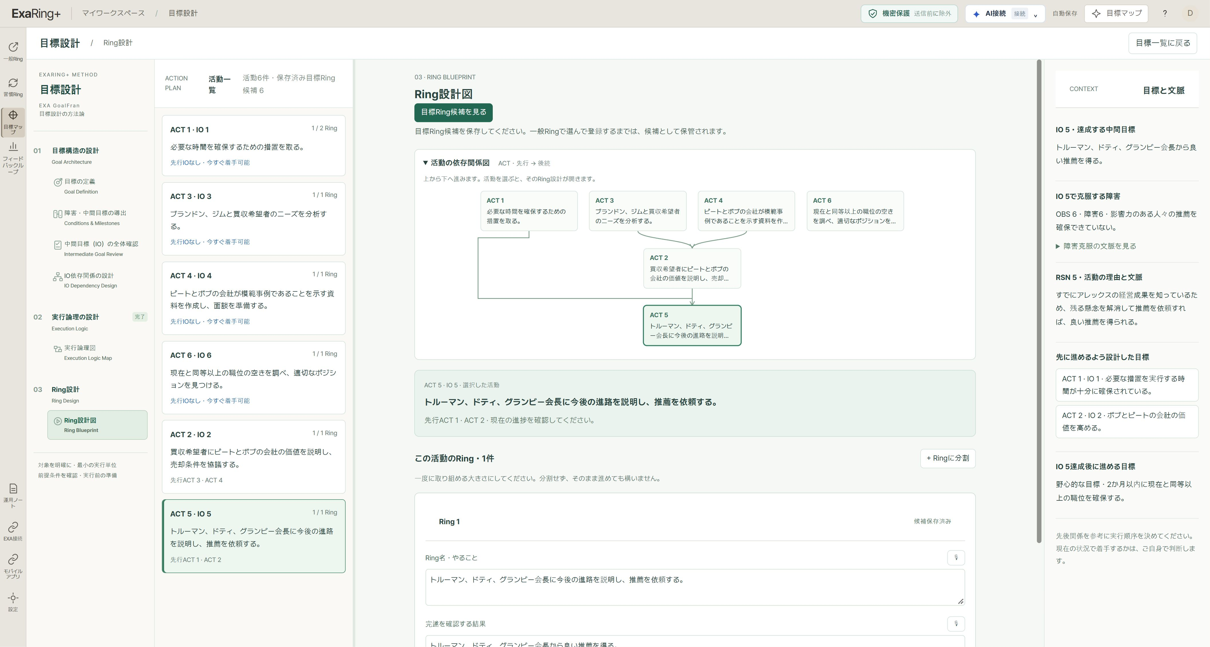Select Ring設計図 in the method tree

97,425
